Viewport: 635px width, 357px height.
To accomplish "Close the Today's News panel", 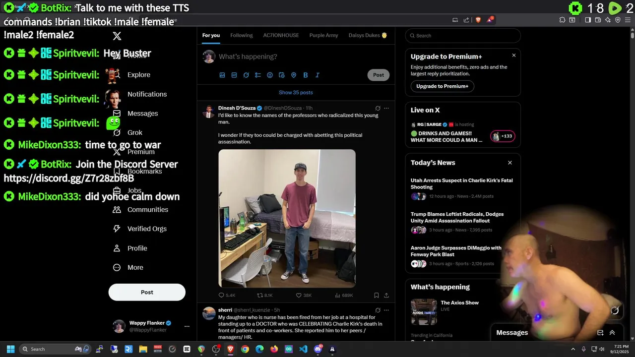I will (509, 163).
